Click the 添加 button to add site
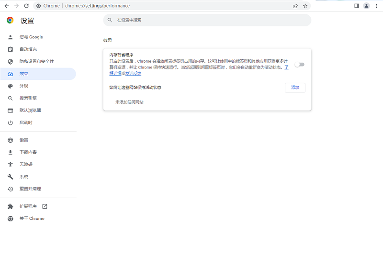The width and height of the screenshot is (383, 270). pos(295,88)
